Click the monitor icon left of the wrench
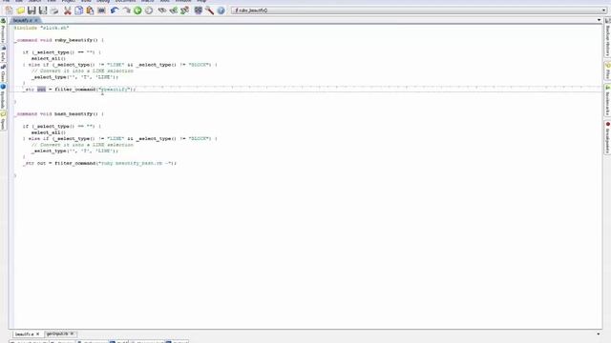Screen dimensions: 611x343 click(x=198, y=10)
